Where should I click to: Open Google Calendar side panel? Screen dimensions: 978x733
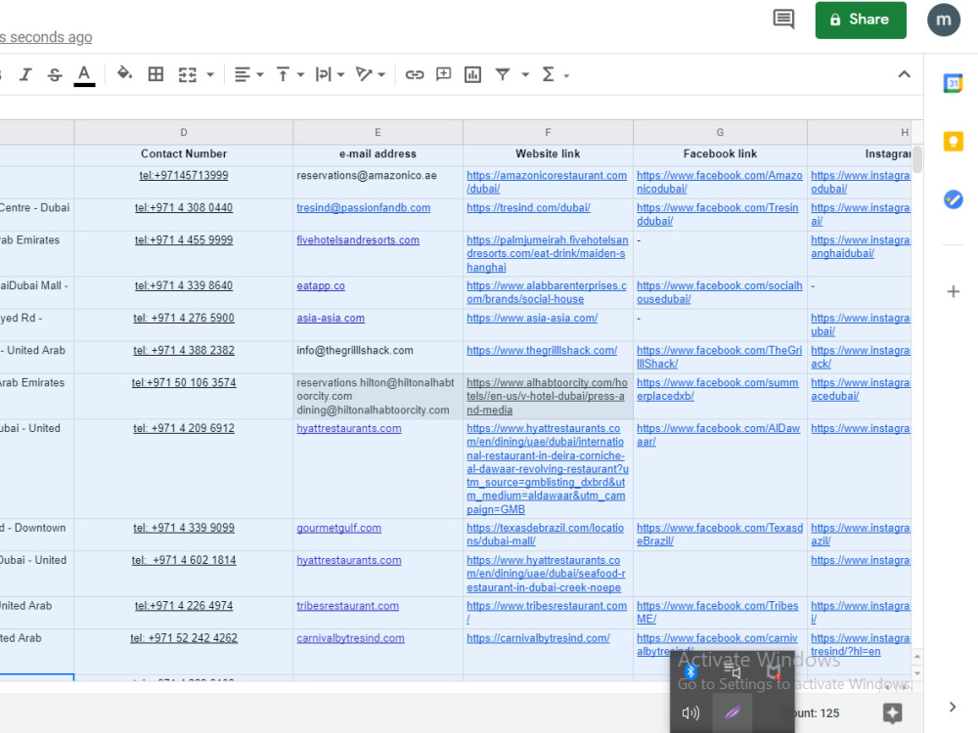pos(953,83)
